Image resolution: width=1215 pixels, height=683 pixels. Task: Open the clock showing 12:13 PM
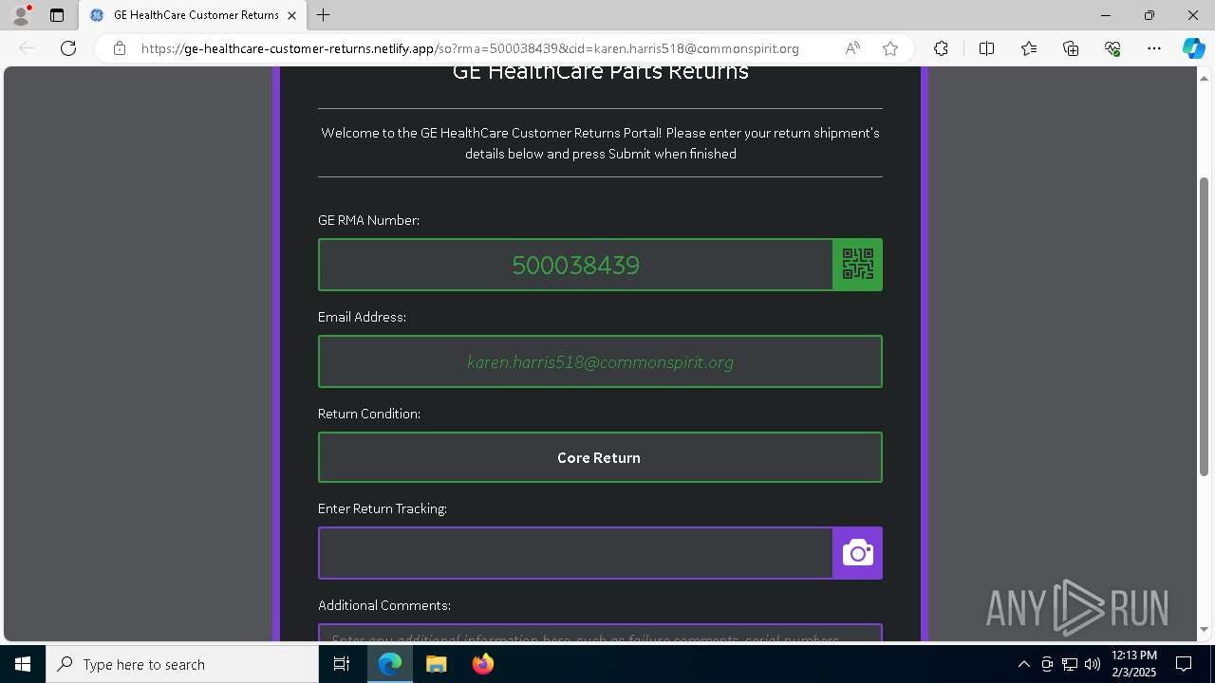(1133, 664)
